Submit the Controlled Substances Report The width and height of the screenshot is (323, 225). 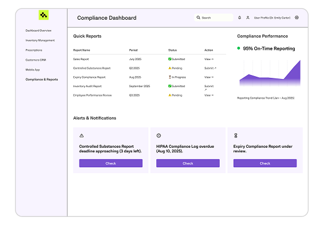(211, 68)
